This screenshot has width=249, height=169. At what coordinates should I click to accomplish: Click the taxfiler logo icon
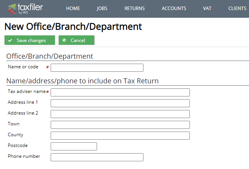point(12,9)
